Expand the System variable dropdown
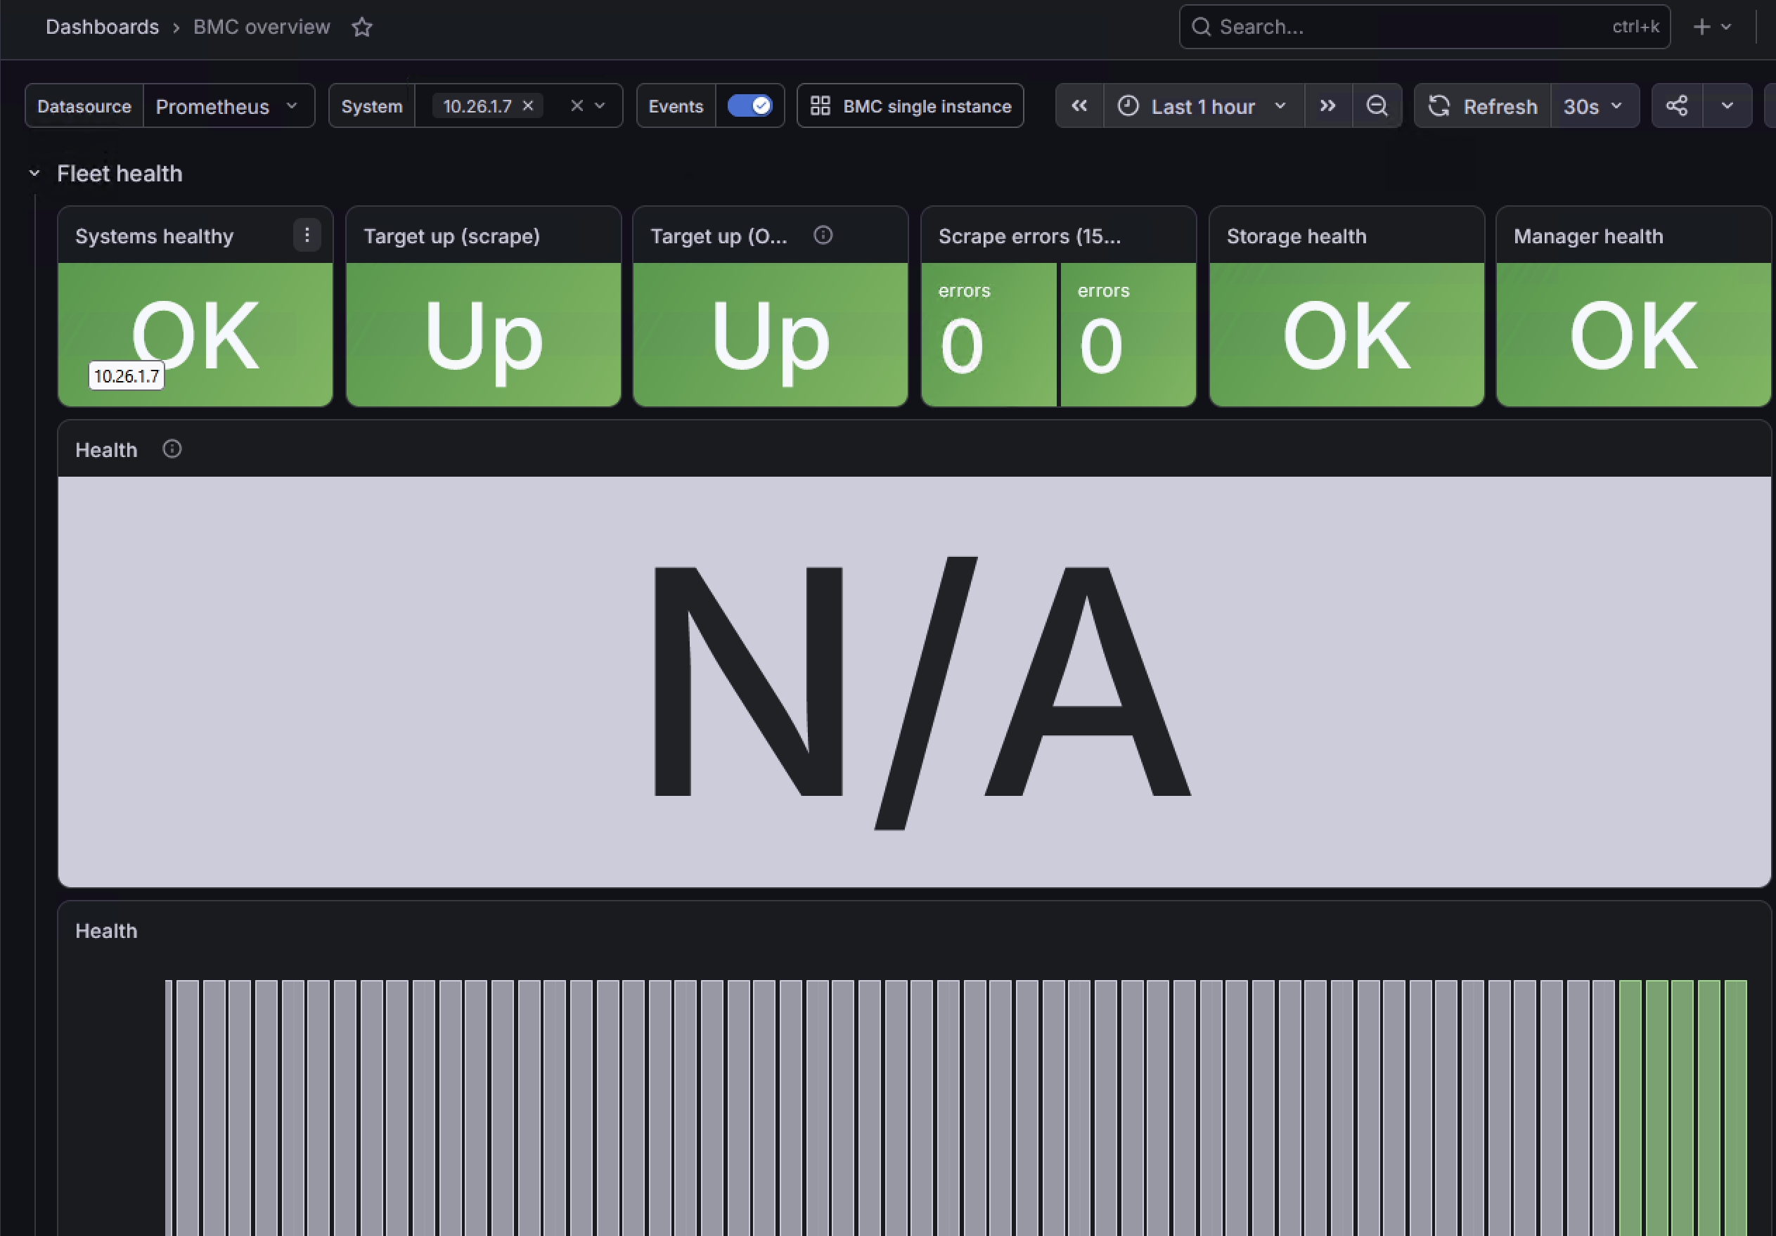This screenshot has height=1236, width=1776. [x=600, y=106]
